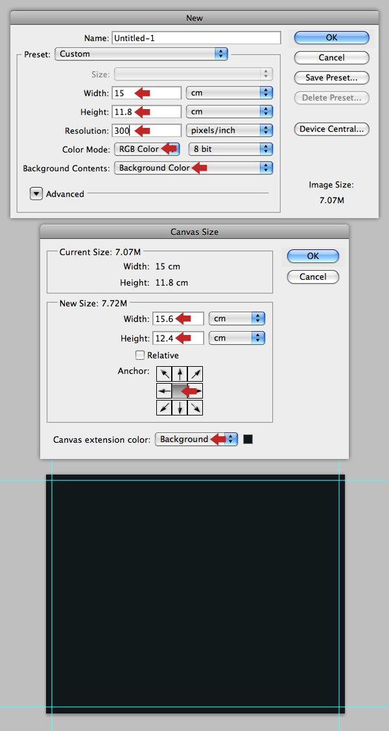The image size is (389, 731).
Task: Click the Save Preset button
Action: 331,78
